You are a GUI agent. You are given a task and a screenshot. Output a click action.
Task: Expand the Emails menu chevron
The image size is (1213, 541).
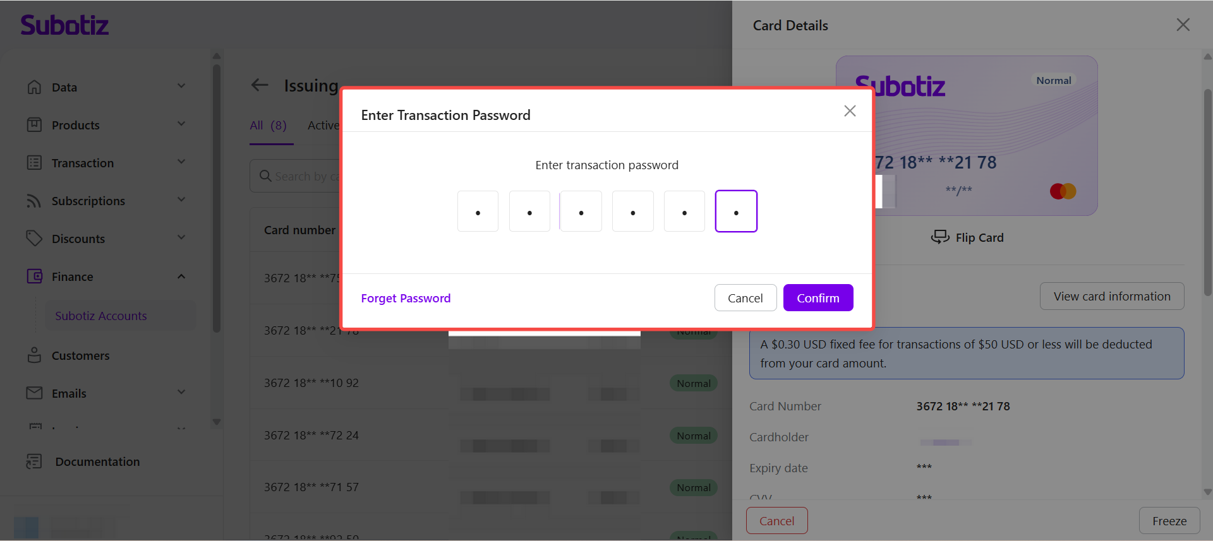tap(181, 393)
